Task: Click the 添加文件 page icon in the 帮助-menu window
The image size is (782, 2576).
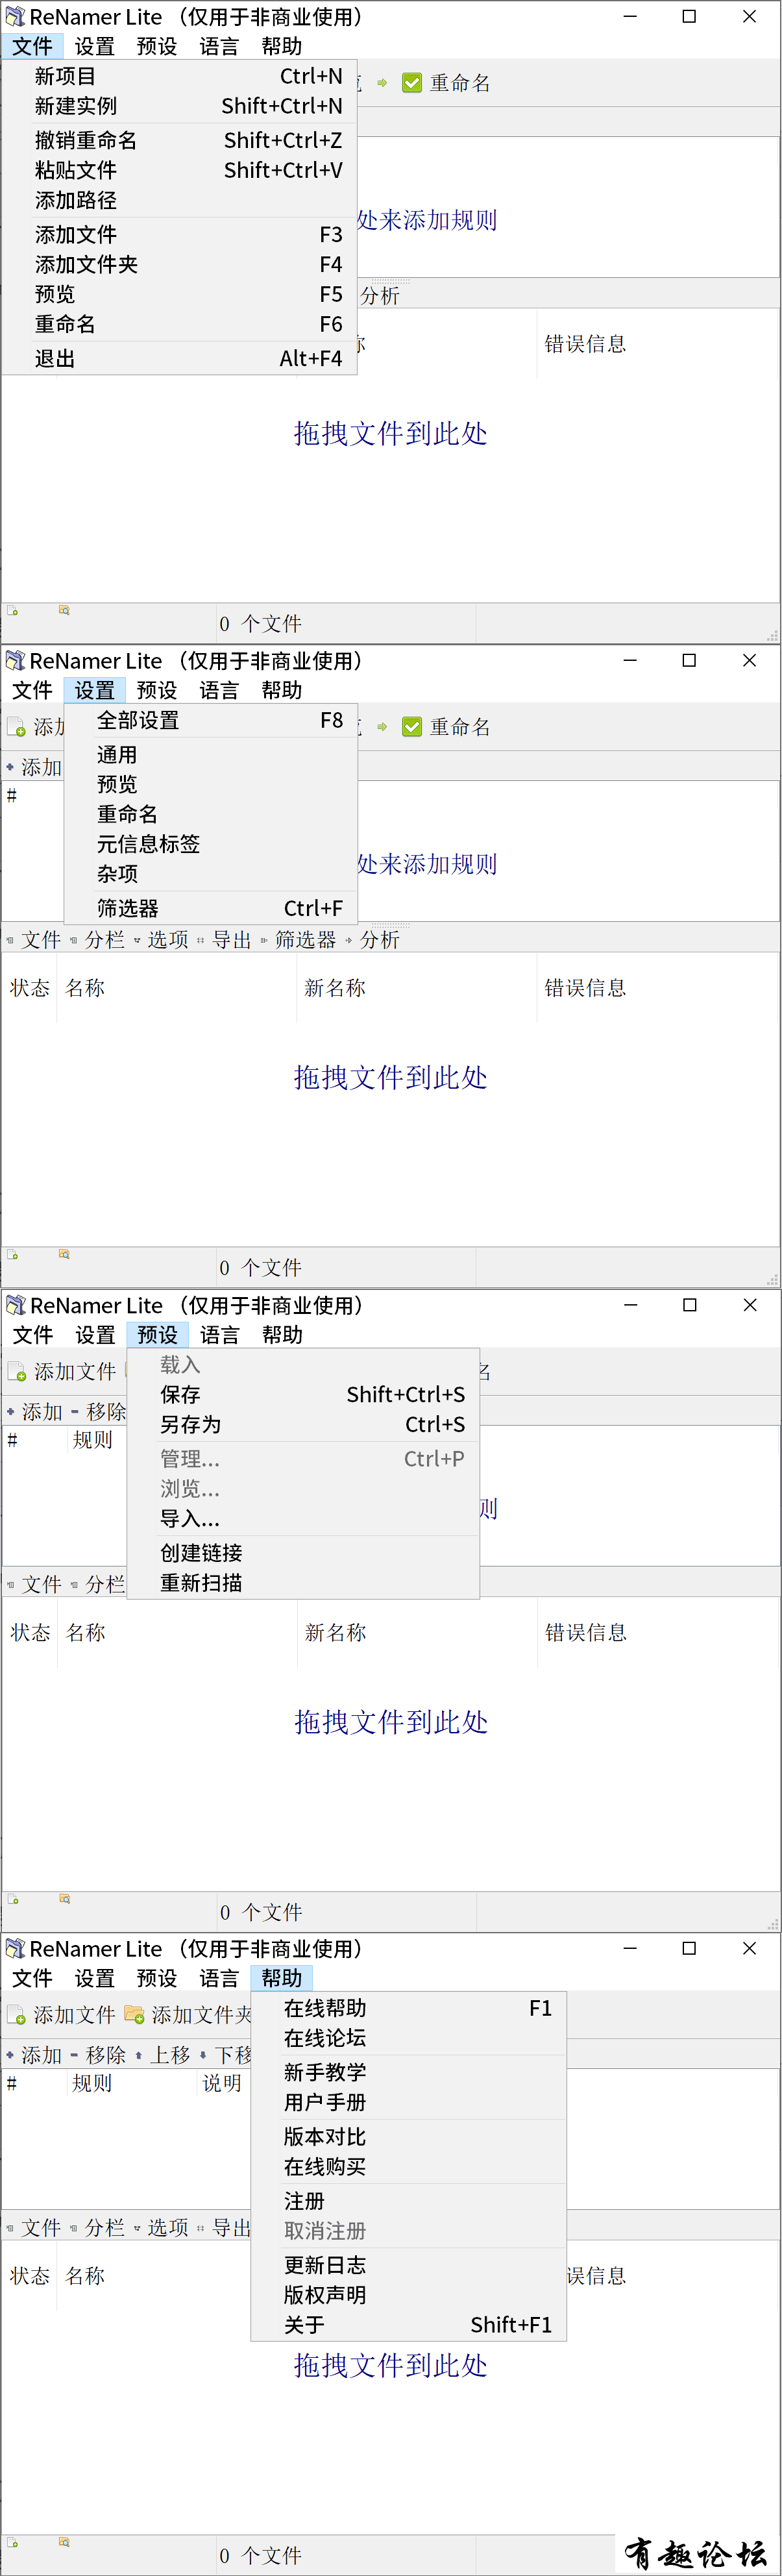Action: (17, 2015)
